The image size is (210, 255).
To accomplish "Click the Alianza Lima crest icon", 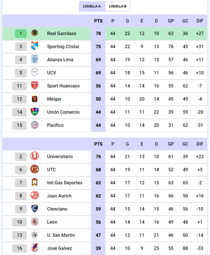I will [35, 60].
